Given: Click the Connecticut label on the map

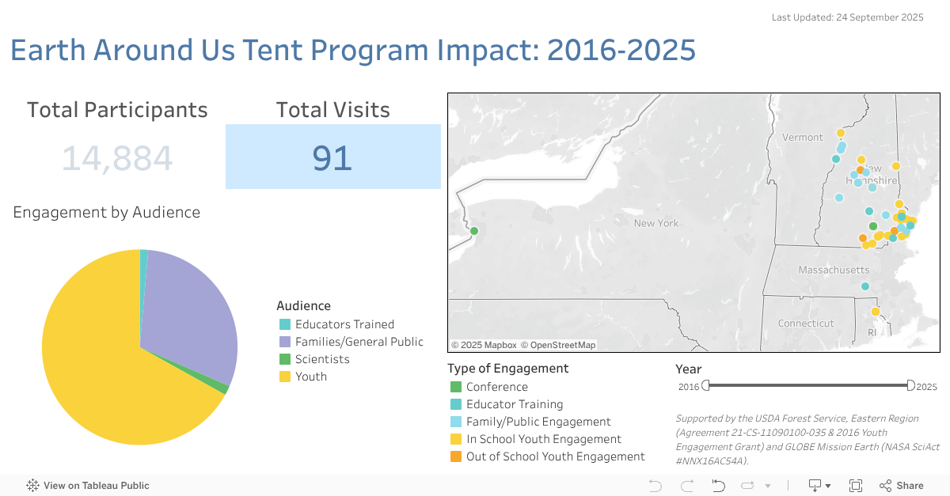Looking at the screenshot, I should tap(806, 323).
